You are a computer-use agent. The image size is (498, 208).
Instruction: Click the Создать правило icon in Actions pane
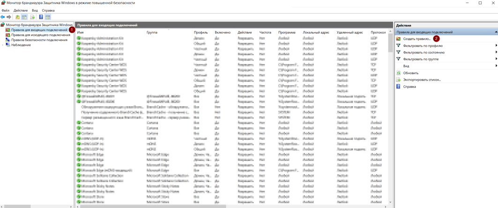pos(399,39)
